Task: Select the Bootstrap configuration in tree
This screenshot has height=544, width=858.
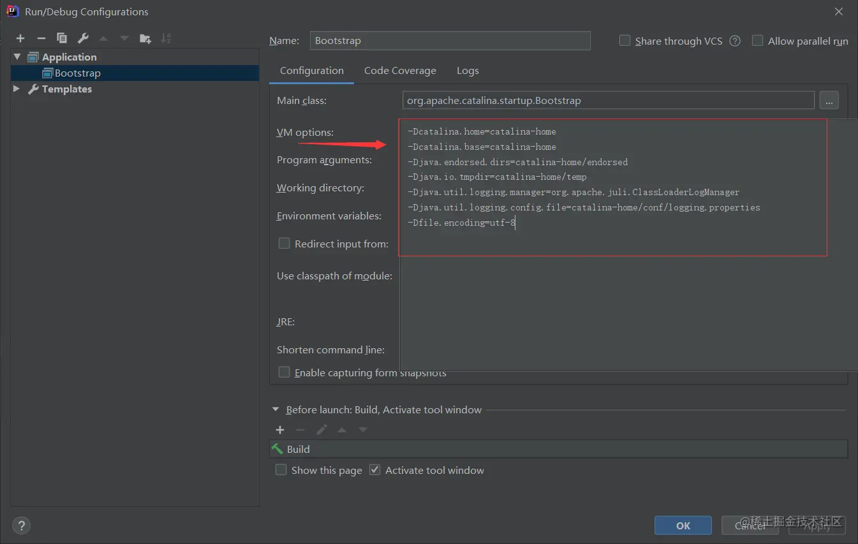Action: point(135,73)
